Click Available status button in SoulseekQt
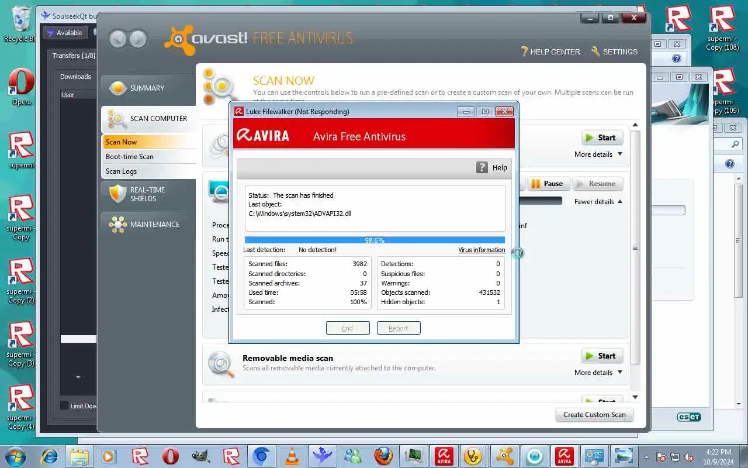 (x=65, y=33)
